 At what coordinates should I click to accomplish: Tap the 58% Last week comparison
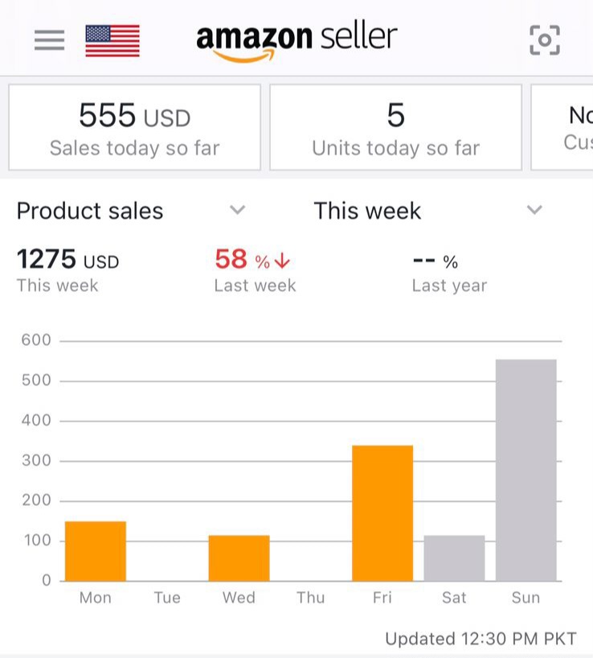tap(254, 269)
